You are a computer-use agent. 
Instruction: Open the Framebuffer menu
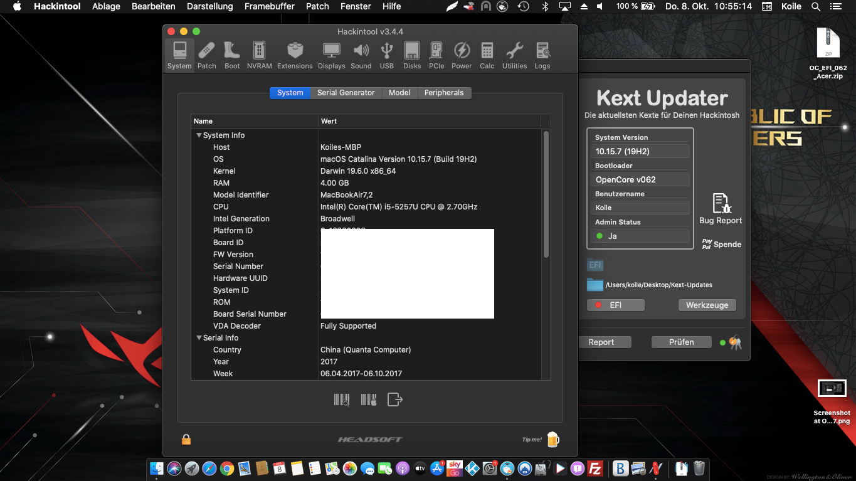[x=269, y=6]
